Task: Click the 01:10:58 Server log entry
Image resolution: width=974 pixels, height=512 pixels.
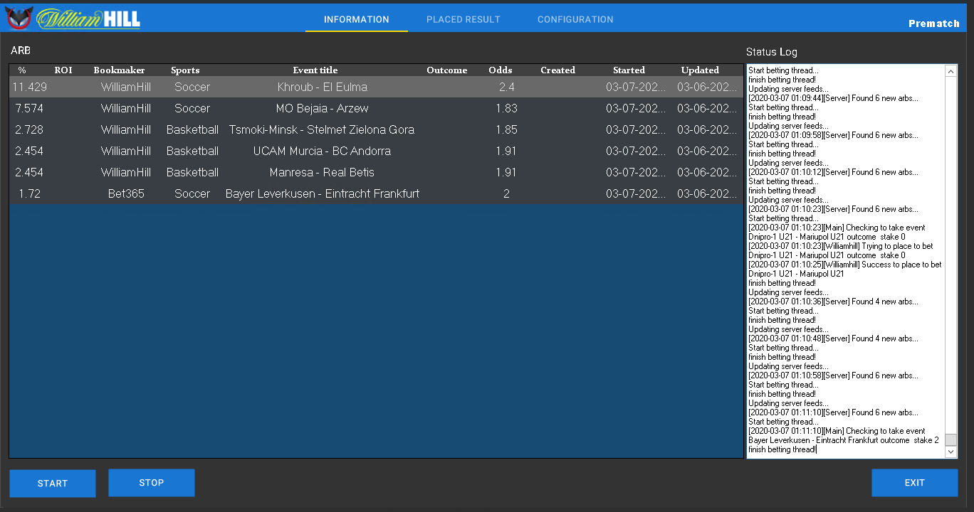Action: pyautogui.click(x=833, y=375)
